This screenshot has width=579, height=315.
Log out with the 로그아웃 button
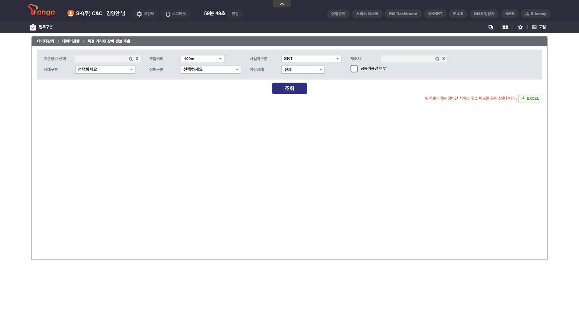(176, 14)
